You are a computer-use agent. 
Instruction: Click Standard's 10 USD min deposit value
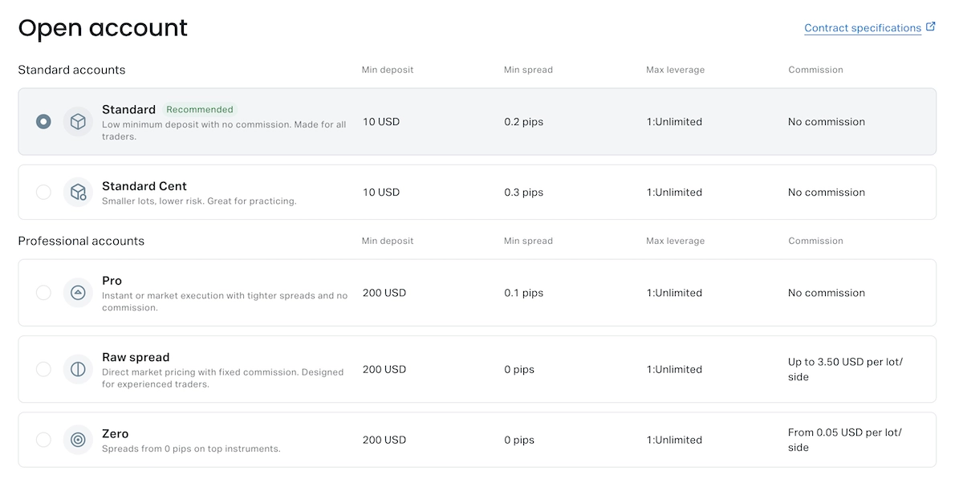381,122
